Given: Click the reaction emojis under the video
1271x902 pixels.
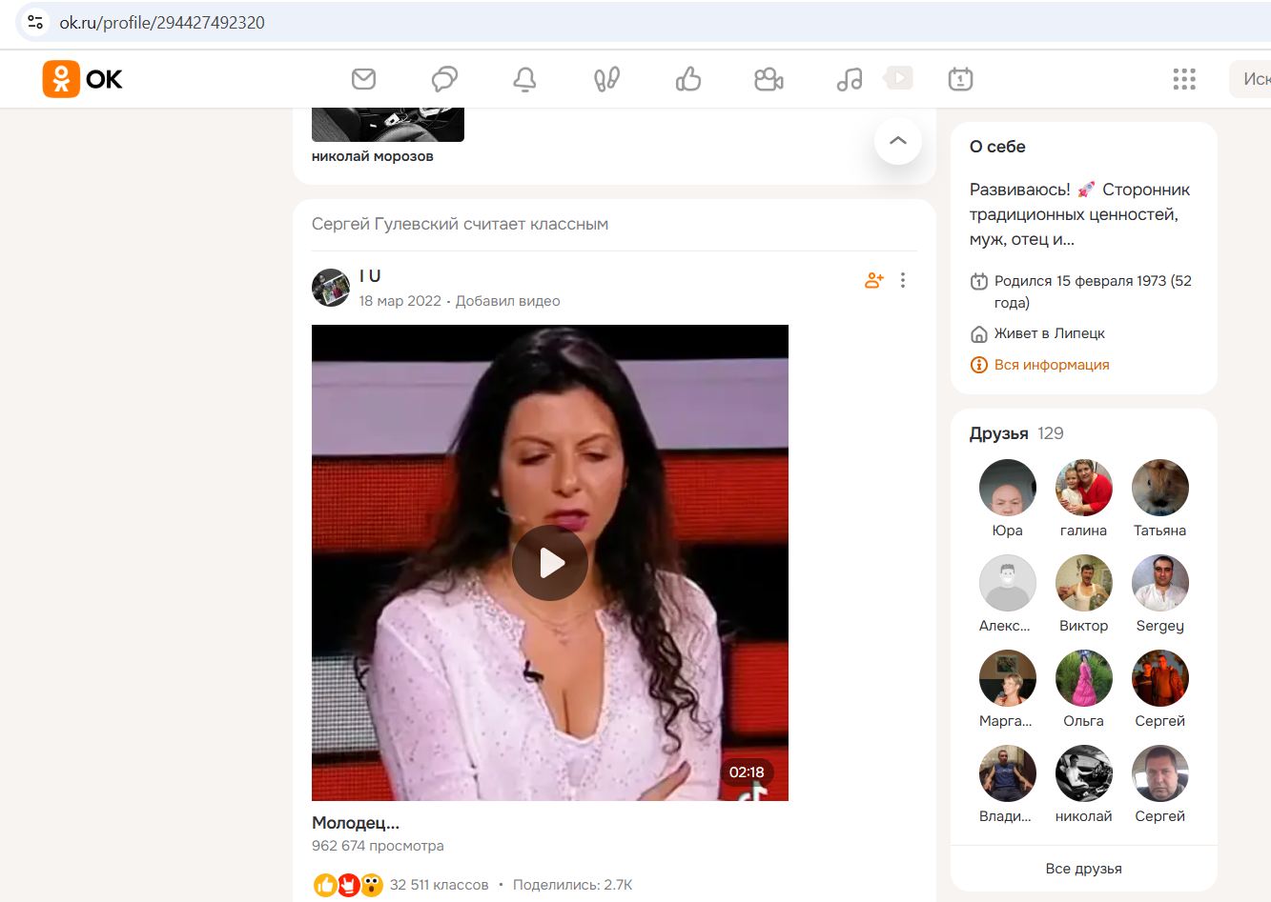Looking at the screenshot, I should [x=348, y=885].
